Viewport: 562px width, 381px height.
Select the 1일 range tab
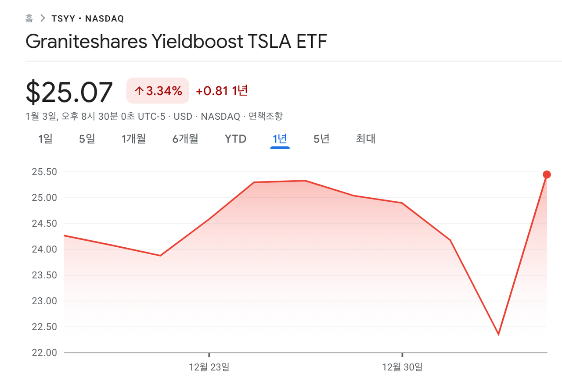[x=46, y=139]
